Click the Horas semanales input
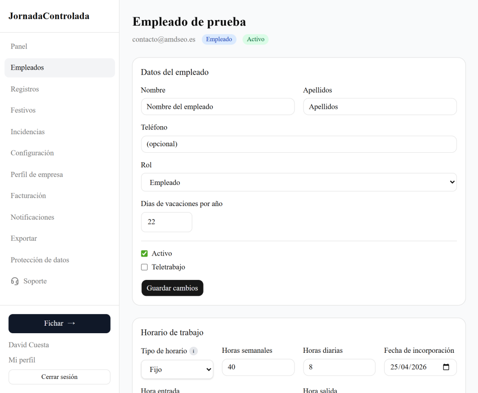The width and height of the screenshot is (478, 393). tap(258, 367)
